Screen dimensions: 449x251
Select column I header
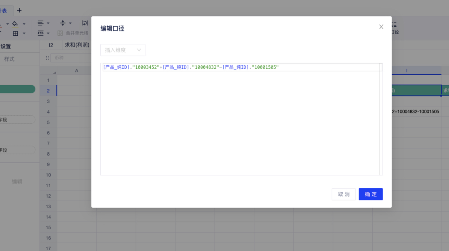(407, 71)
